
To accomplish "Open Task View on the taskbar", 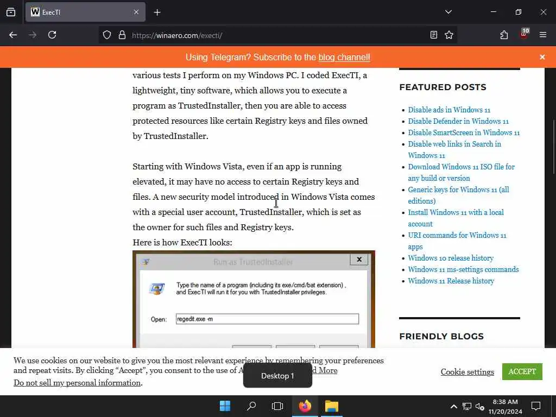I will click(x=277, y=406).
